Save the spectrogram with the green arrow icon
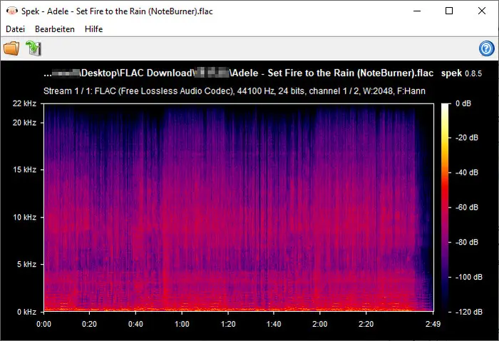The height and width of the screenshot is (341, 499). pyautogui.click(x=34, y=49)
